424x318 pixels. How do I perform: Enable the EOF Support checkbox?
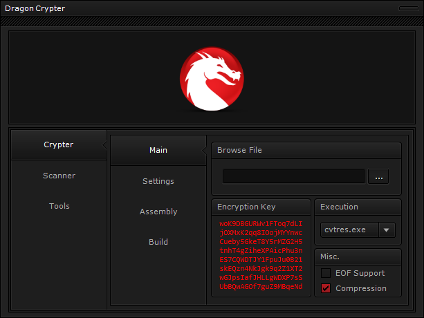[326, 273]
